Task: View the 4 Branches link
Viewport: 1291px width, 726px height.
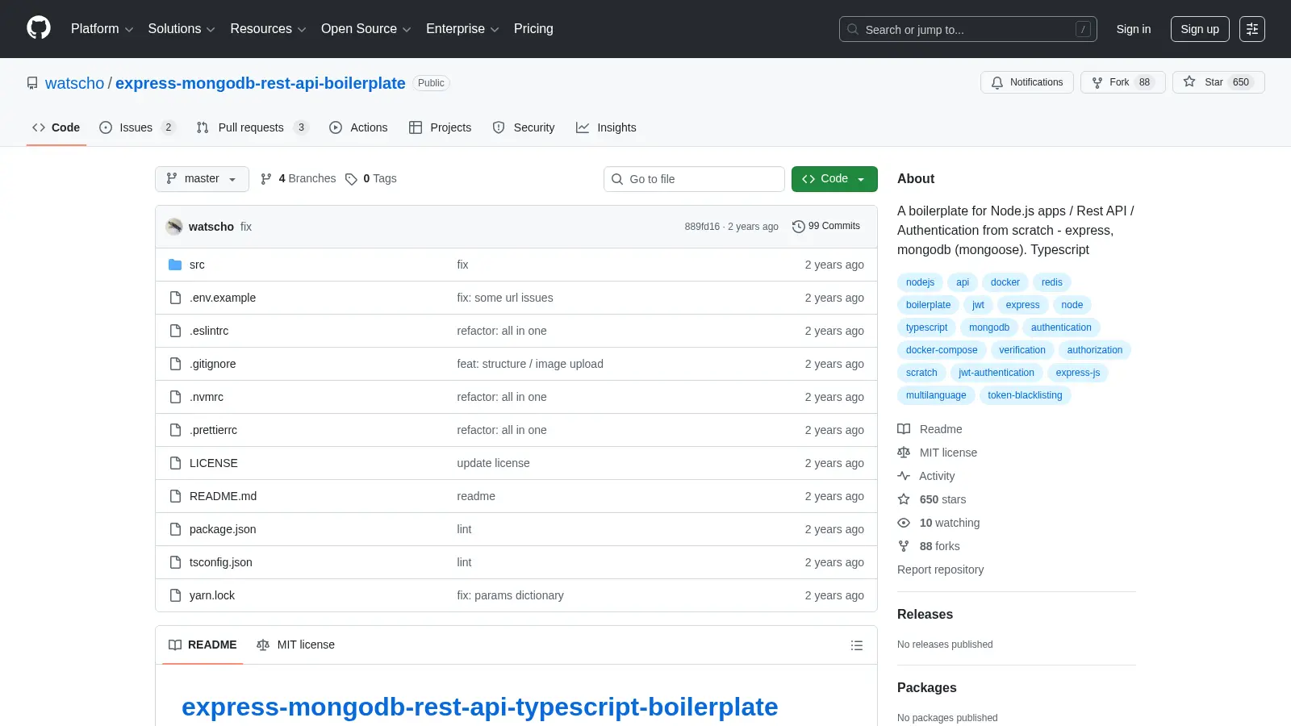Action: click(x=298, y=179)
